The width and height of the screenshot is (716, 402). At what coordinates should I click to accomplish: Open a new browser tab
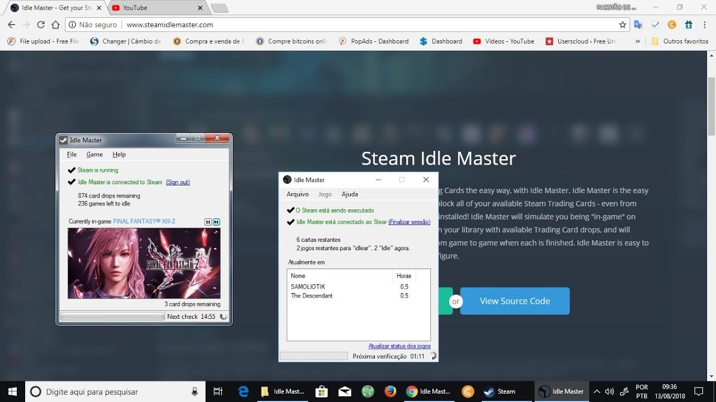(x=219, y=8)
